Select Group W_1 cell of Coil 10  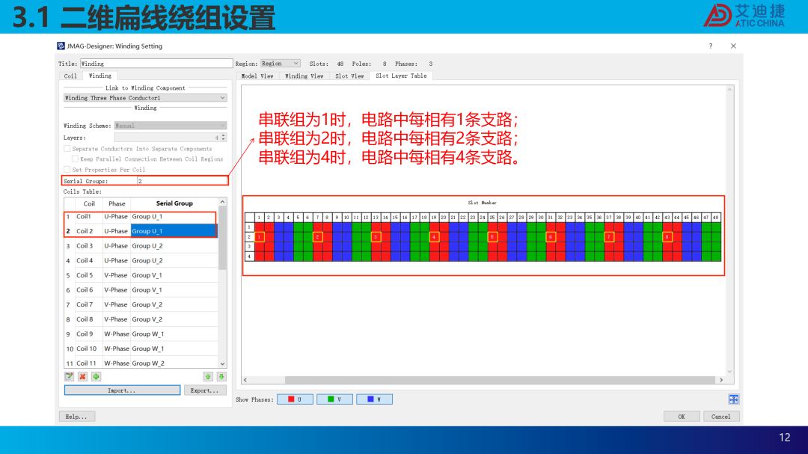click(x=174, y=349)
